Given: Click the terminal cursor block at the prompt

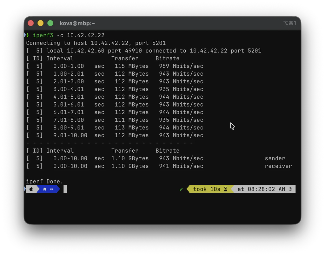Looking at the screenshot, I should pos(65,189).
